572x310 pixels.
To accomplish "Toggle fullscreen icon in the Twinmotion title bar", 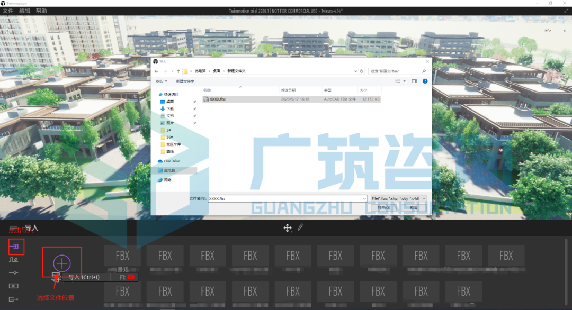I will click(x=566, y=11).
